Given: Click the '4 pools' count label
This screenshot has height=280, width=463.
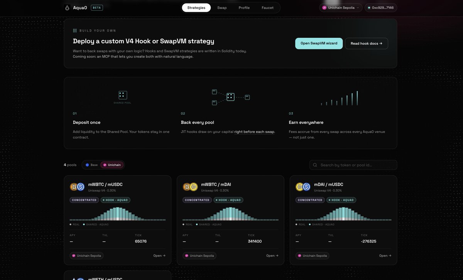Looking at the screenshot, I should pyautogui.click(x=70, y=165).
